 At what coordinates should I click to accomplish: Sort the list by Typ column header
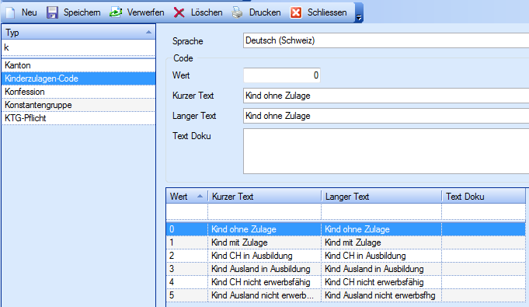click(x=78, y=33)
